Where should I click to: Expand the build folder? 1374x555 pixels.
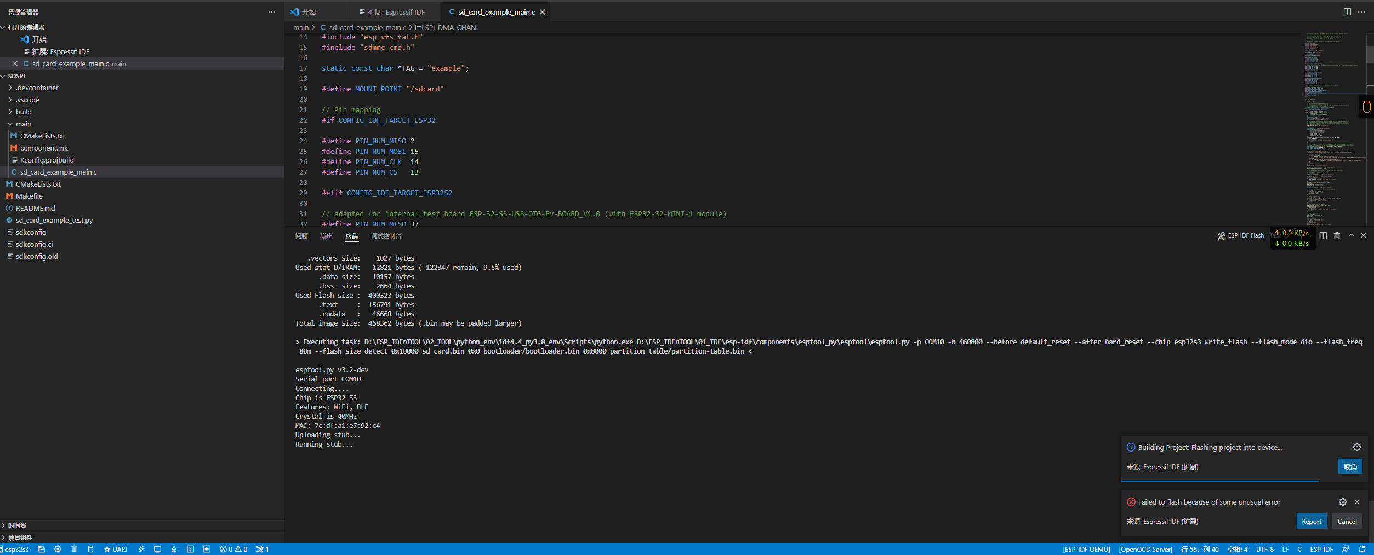coord(142,112)
